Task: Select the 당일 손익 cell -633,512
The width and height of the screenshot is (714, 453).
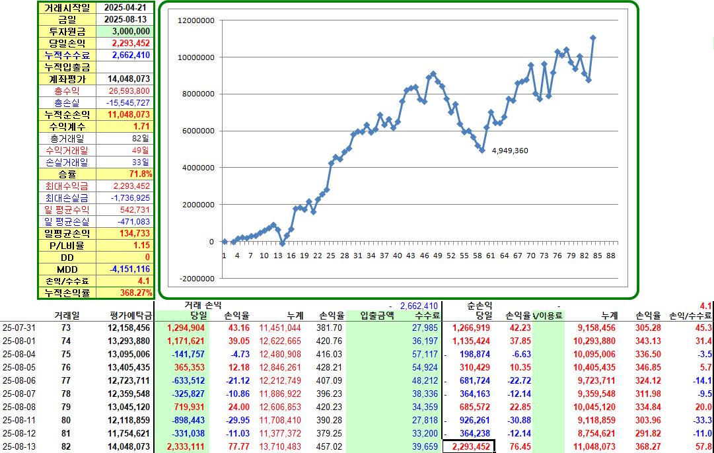Action: tap(188, 380)
